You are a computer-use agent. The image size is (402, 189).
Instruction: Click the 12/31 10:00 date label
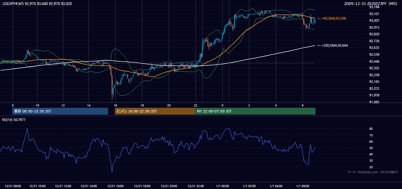[x=37, y=186]
